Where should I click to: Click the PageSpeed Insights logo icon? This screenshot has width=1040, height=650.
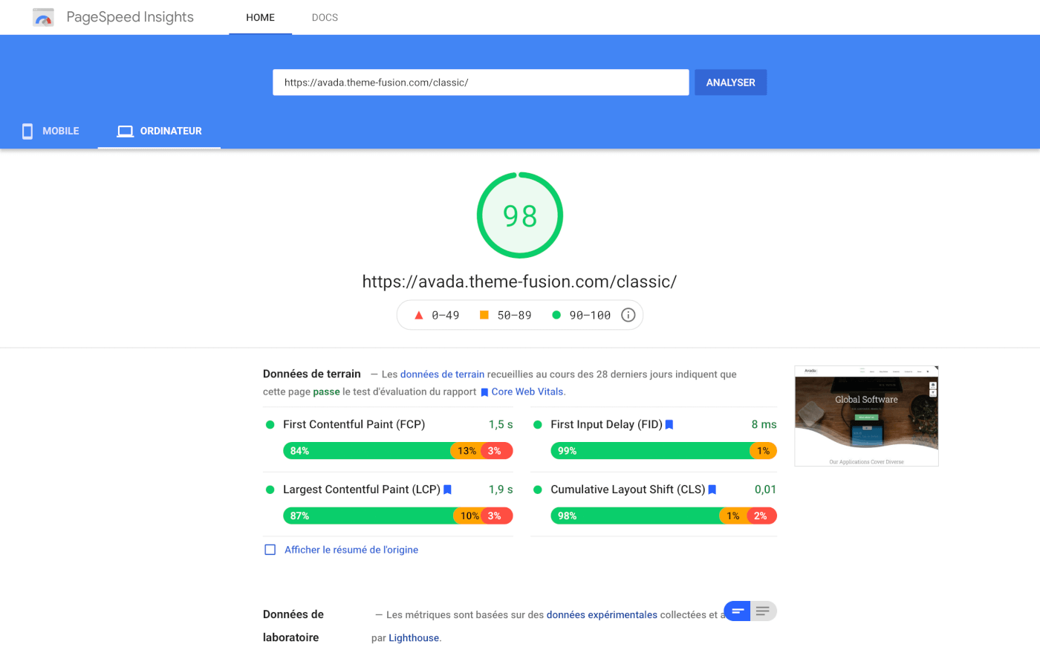[43, 17]
